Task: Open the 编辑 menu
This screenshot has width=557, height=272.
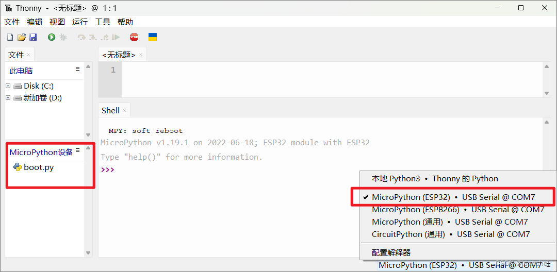Action: click(35, 22)
